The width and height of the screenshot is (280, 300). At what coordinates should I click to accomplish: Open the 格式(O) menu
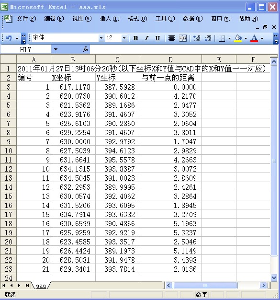pyautogui.click(x=137, y=19)
